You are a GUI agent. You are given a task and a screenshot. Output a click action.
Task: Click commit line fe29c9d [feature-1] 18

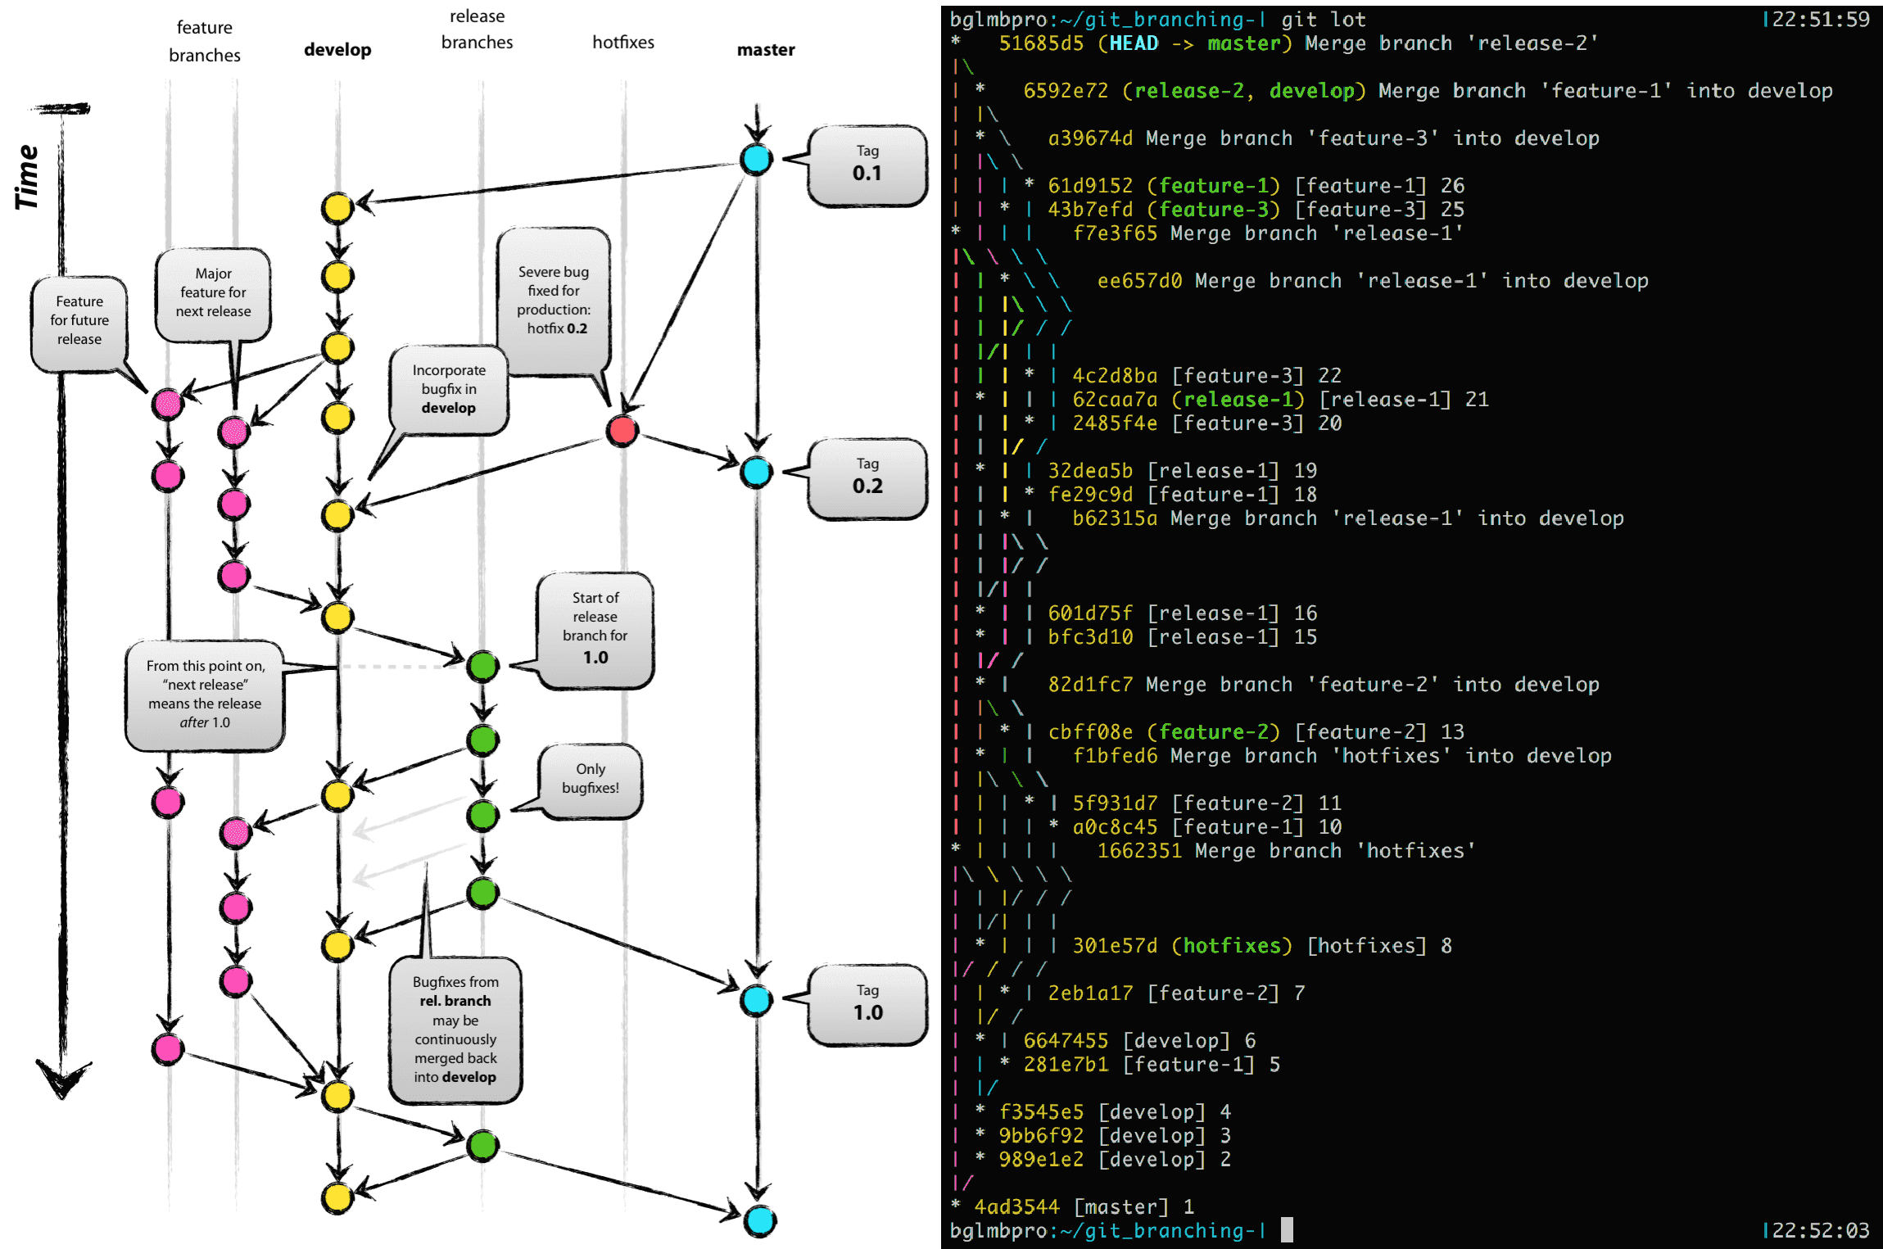pyautogui.click(x=1183, y=494)
